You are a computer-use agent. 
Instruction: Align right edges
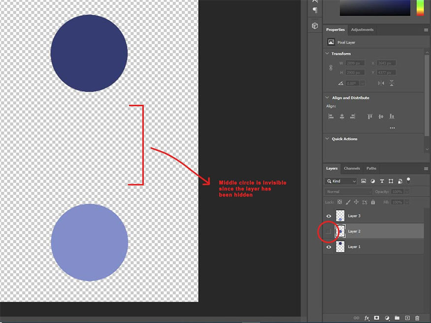pos(353,116)
